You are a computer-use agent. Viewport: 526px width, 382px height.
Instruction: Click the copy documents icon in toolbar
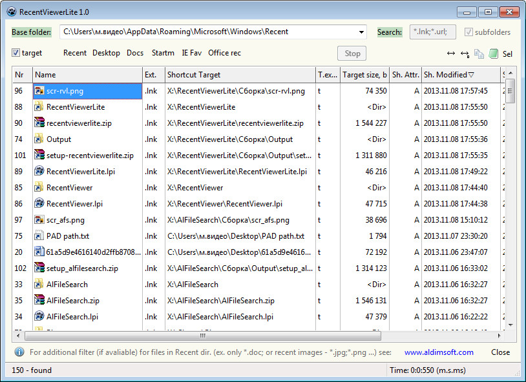click(479, 54)
